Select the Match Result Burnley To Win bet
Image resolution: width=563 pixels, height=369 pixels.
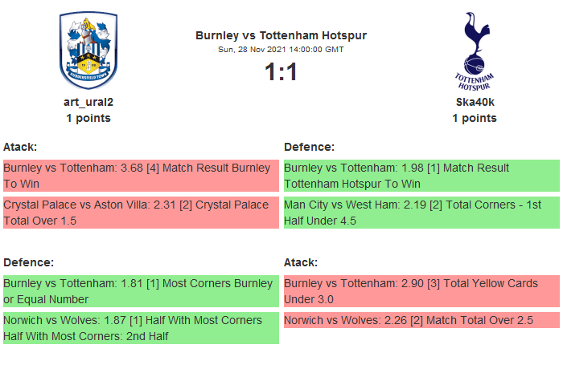pos(141,176)
